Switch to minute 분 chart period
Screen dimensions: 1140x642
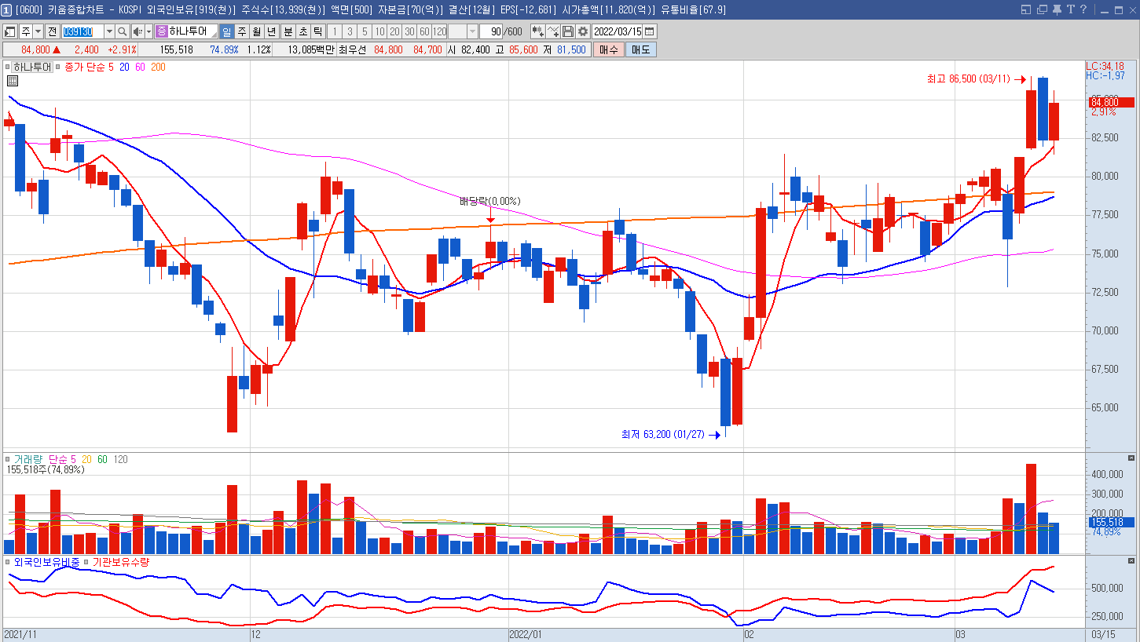(288, 31)
